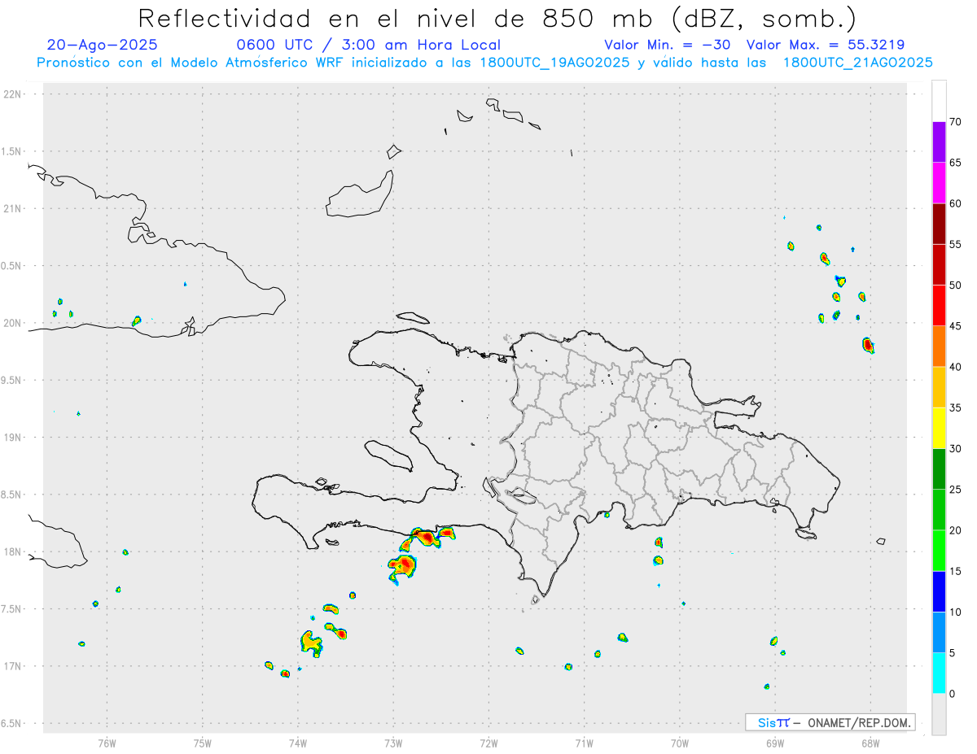Click the colorbar tick value '35'
The width and height of the screenshot is (977, 754).
click(x=955, y=408)
